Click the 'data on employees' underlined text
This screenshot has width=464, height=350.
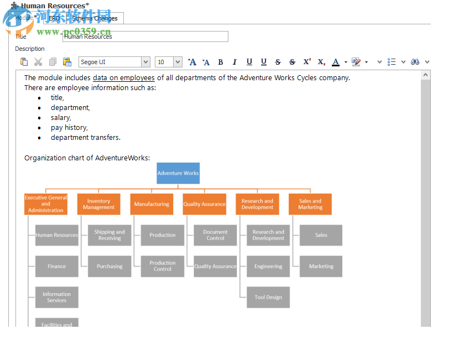pyautogui.click(x=124, y=78)
